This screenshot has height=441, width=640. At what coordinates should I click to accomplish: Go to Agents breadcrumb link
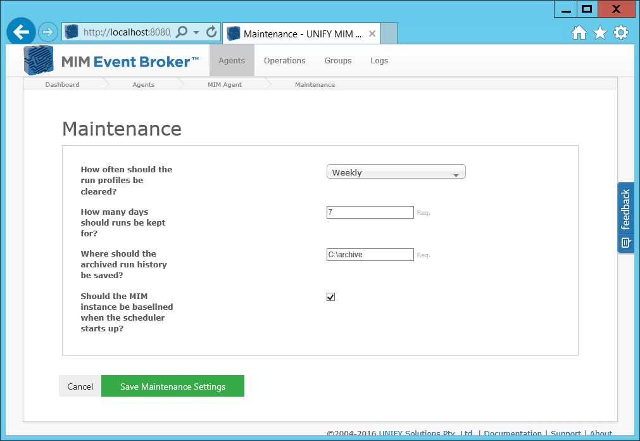pos(143,84)
